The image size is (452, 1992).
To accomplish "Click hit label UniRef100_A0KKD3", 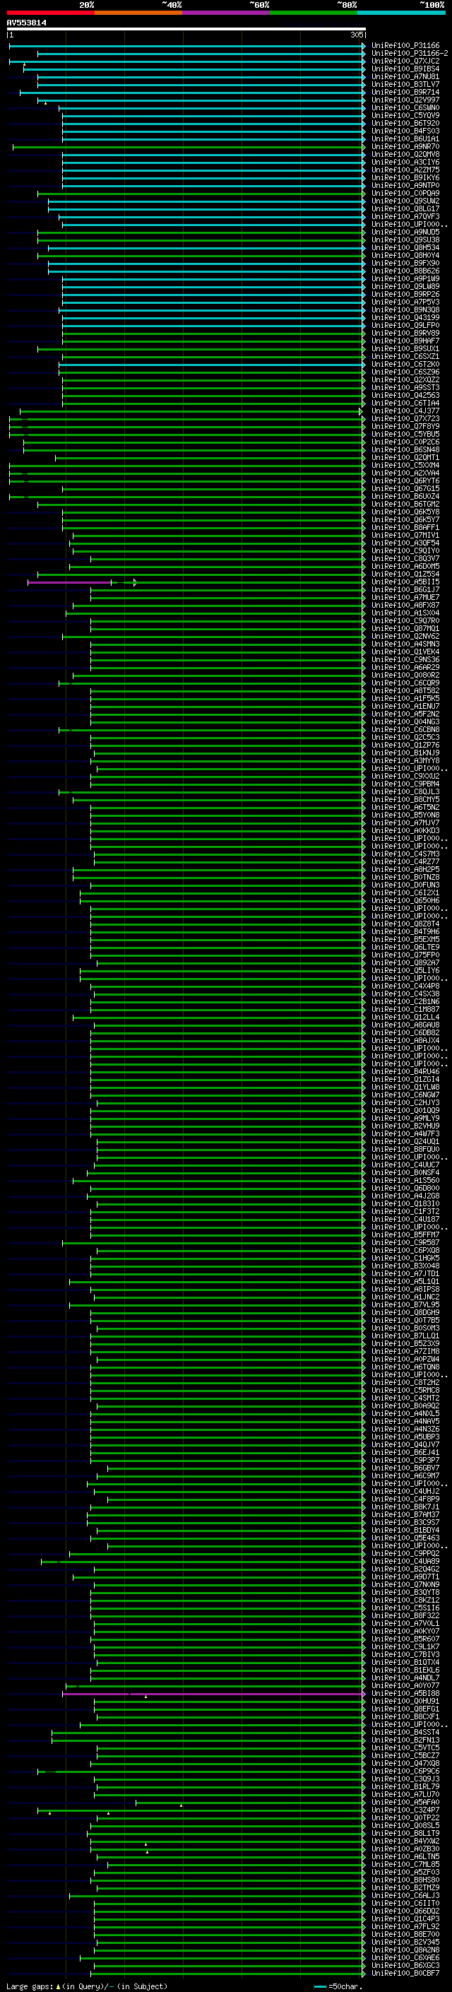I will pos(405,830).
